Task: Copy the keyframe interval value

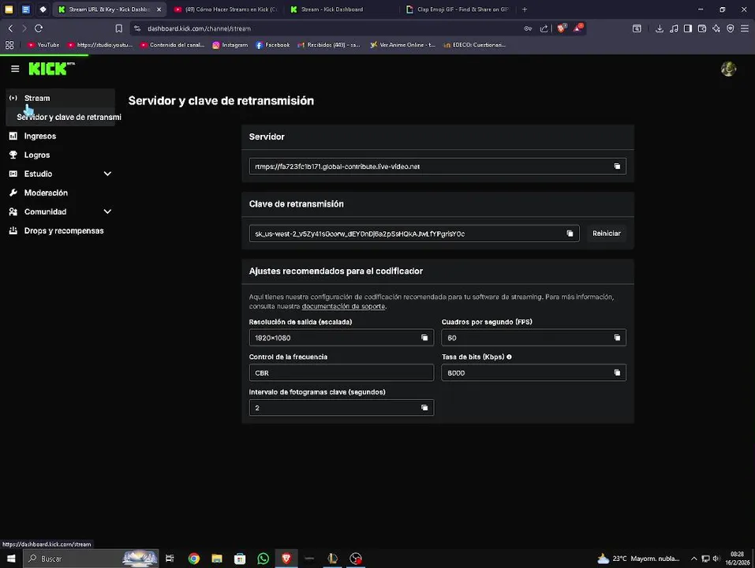Action: [x=424, y=408]
